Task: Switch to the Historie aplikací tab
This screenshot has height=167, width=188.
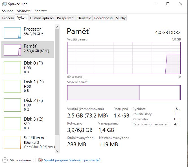Action: (42, 18)
